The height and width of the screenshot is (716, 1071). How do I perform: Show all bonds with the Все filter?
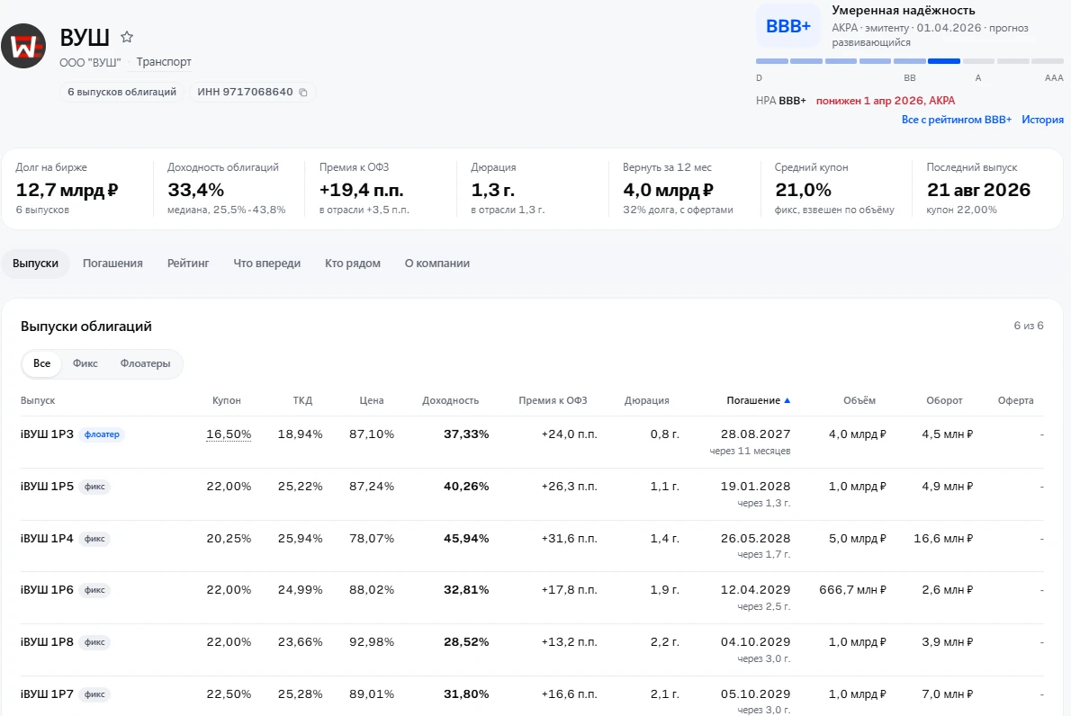coord(41,363)
